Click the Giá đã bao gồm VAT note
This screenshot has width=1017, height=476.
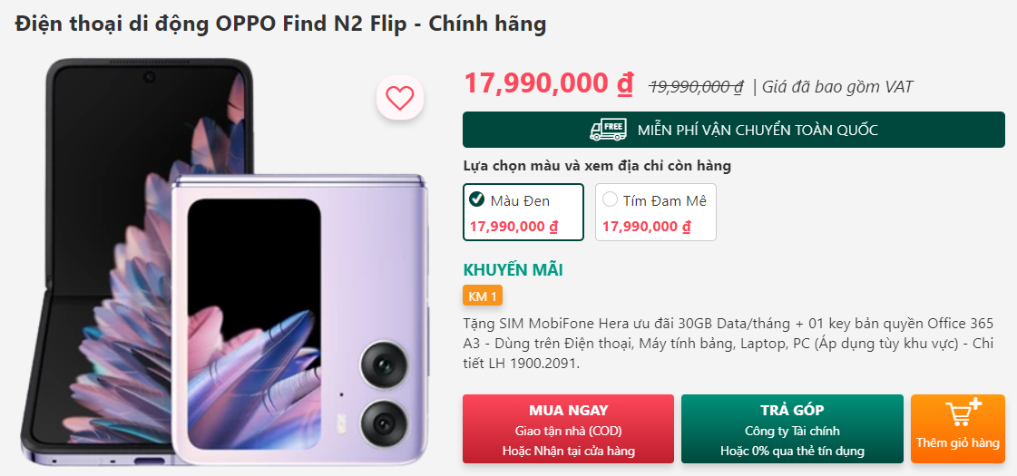pyautogui.click(x=837, y=86)
